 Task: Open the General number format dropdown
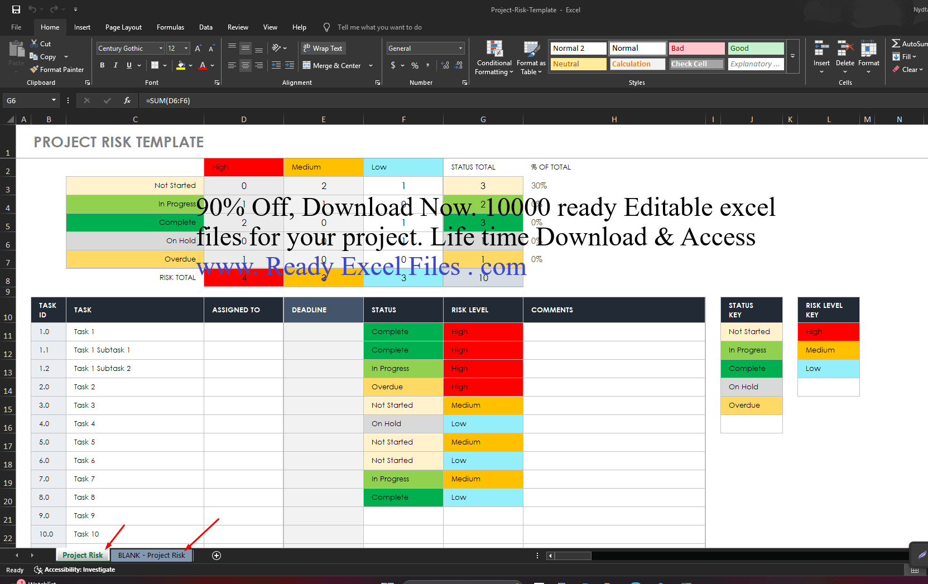(460, 49)
